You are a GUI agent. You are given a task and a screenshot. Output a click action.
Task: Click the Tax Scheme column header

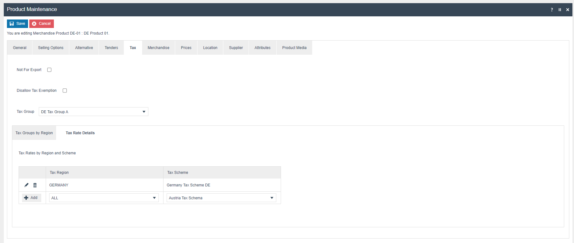(178, 173)
